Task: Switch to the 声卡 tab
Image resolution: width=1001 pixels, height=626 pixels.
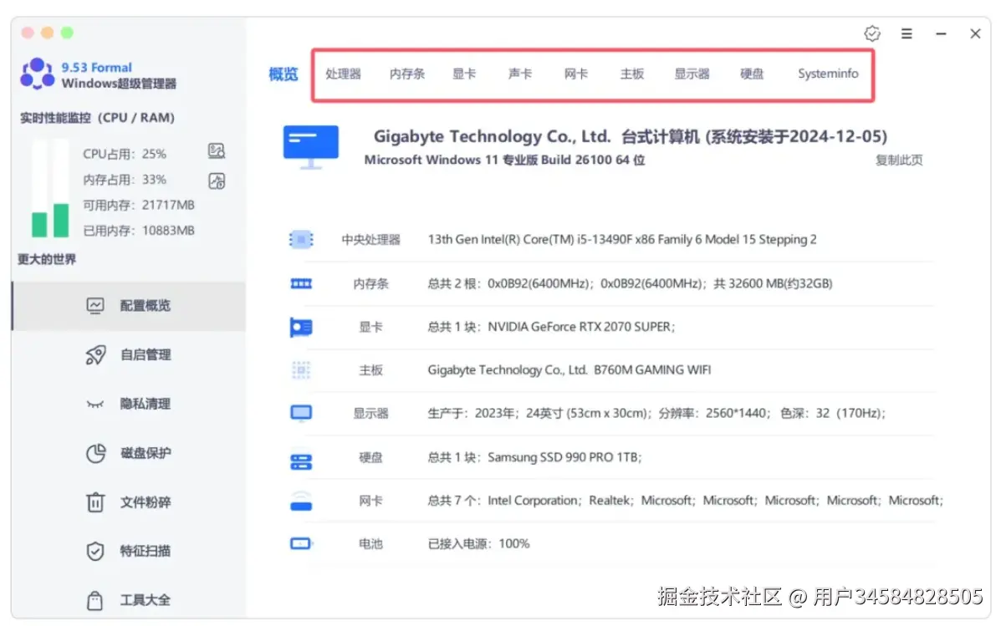Action: 520,74
